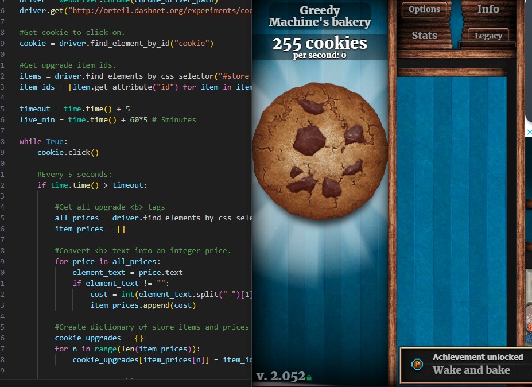Screen dimensions: 532x387
Task: Click the 'five_min = time.time() + 60*5' line
Action: click(x=107, y=120)
